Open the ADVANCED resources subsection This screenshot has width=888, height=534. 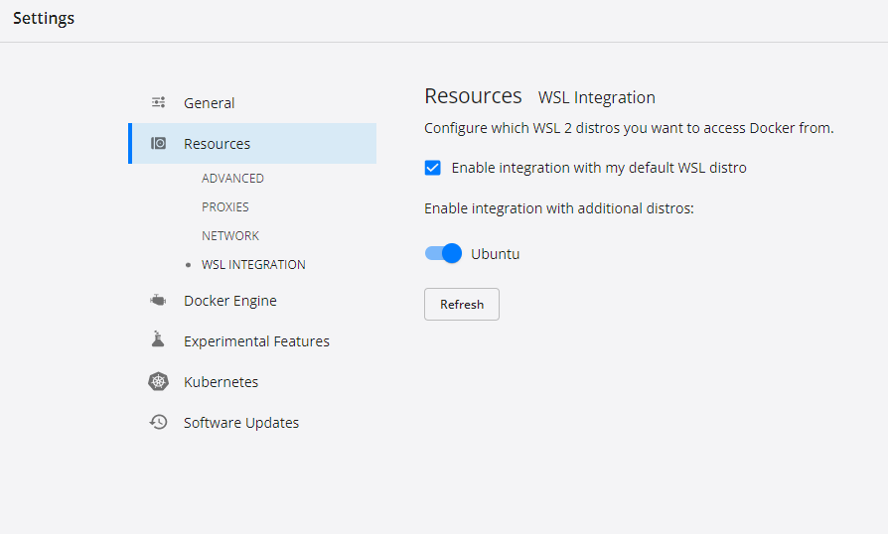pyautogui.click(x=232, y=179)
